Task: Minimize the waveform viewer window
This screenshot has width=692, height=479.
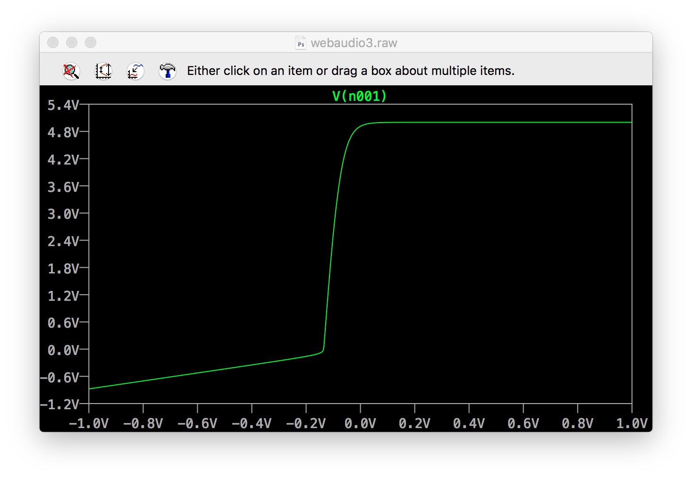Action: coord(72,42)
